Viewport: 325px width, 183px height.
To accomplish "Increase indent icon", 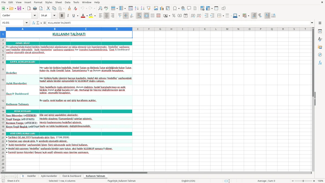I will [x=206, y=16].
